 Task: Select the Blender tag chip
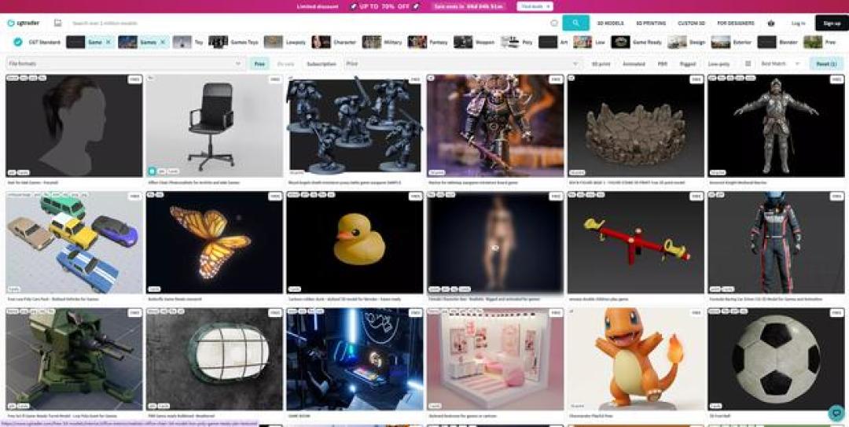(777, 42)
